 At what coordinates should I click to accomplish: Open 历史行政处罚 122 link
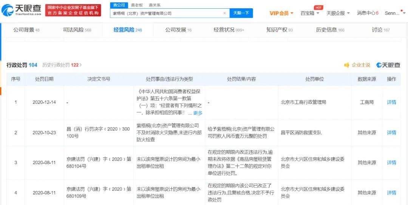[62, 65]
